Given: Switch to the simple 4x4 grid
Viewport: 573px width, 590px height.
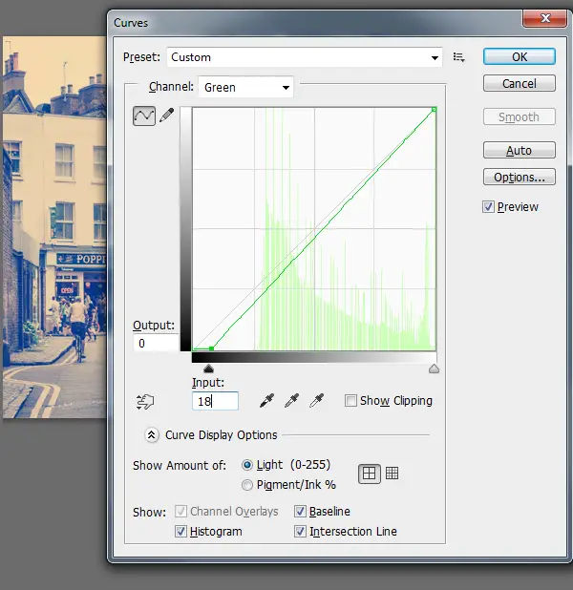Looking at the screenshot, I should (370, 473).
